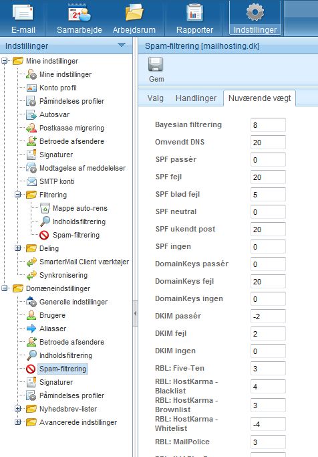Select Brugere under Domæneindstillinger
Viewport: 318px width, 457px height.
click(52, 315)
